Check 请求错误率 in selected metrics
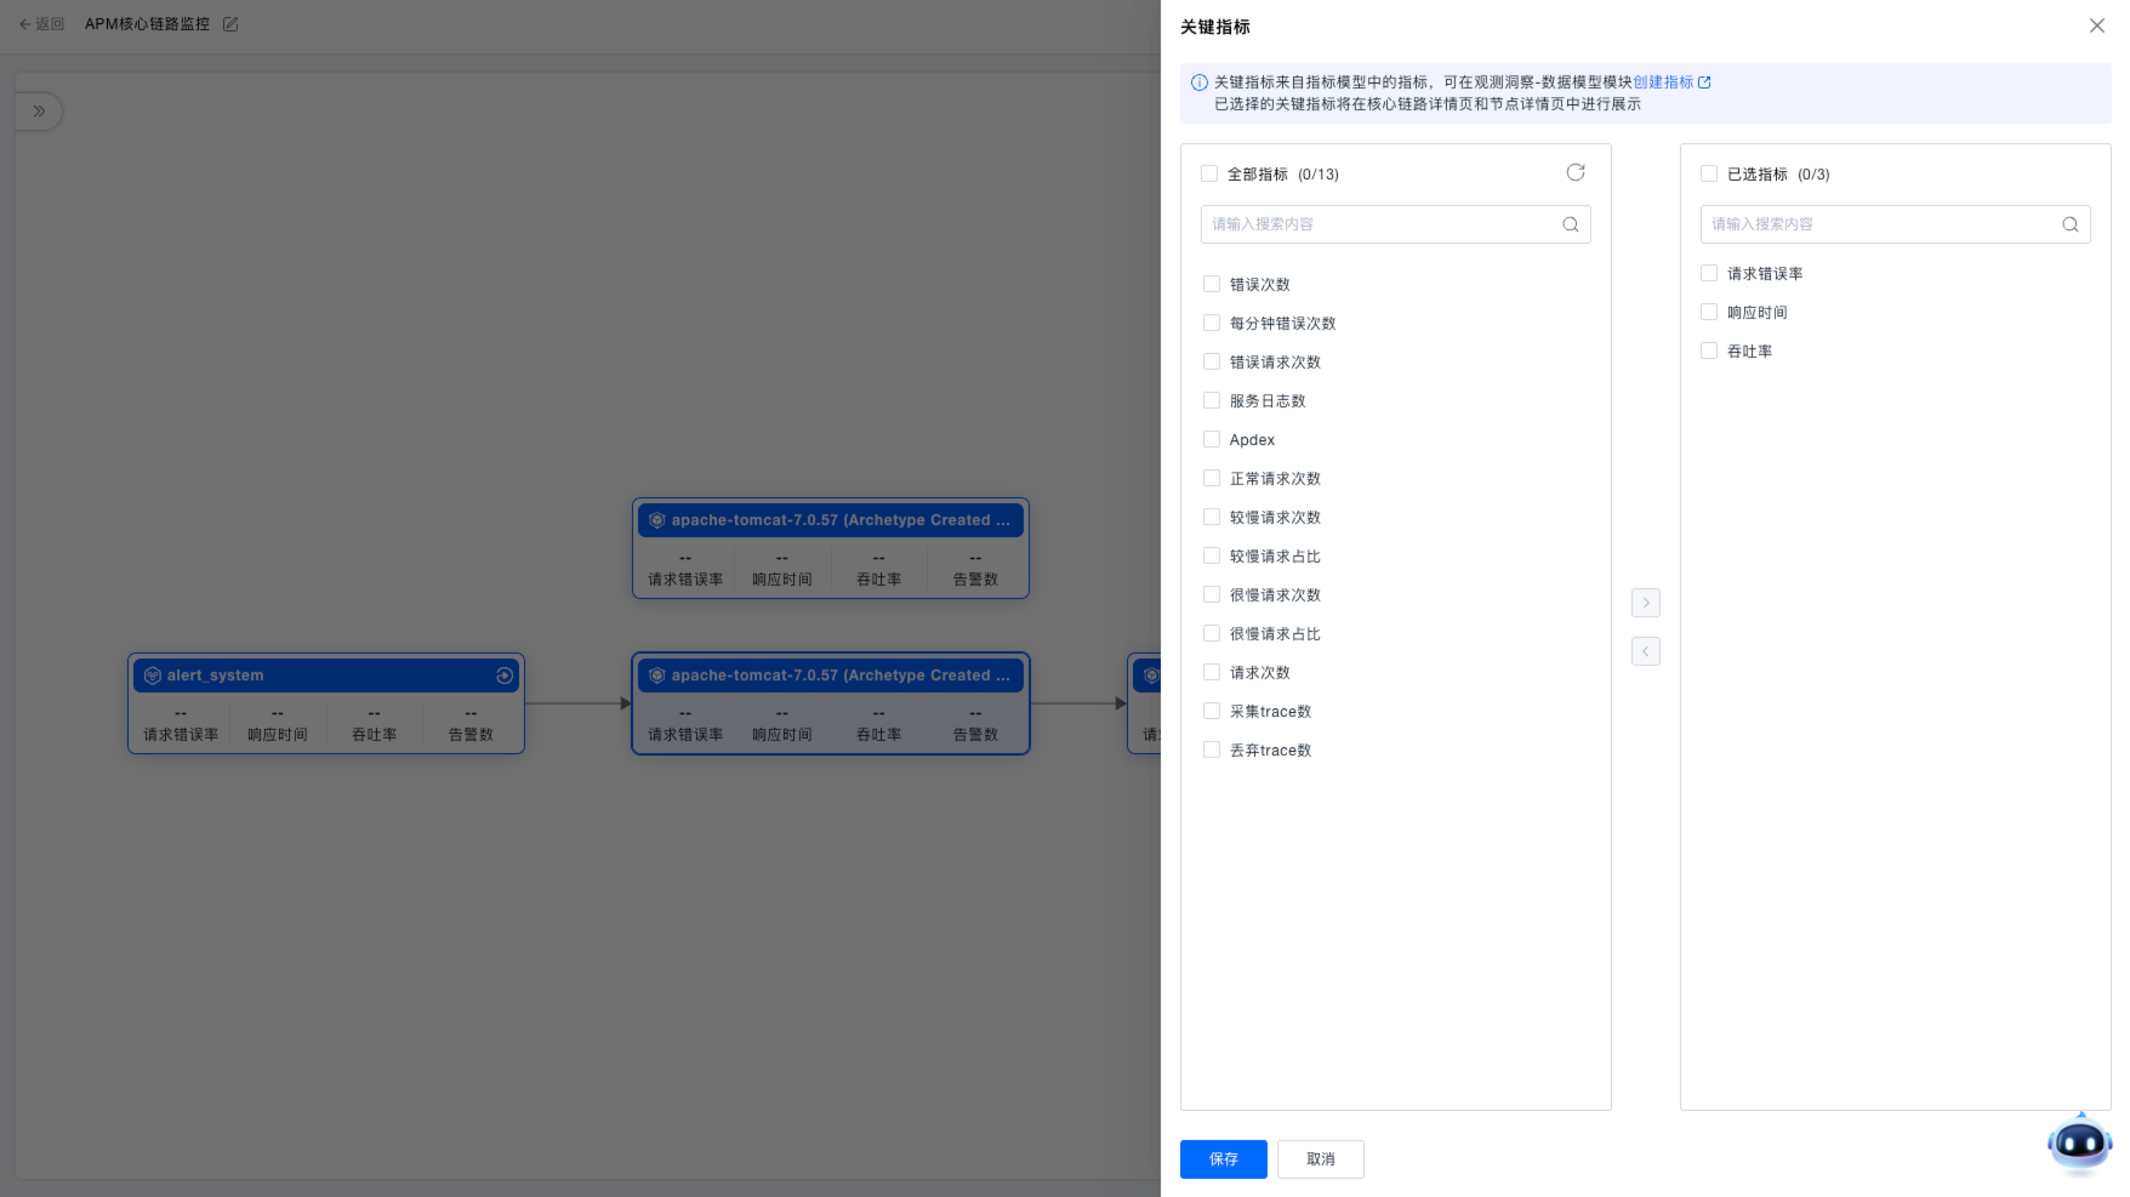This screenshot has height=1197, width=2130. click(x=1709, y=273)
